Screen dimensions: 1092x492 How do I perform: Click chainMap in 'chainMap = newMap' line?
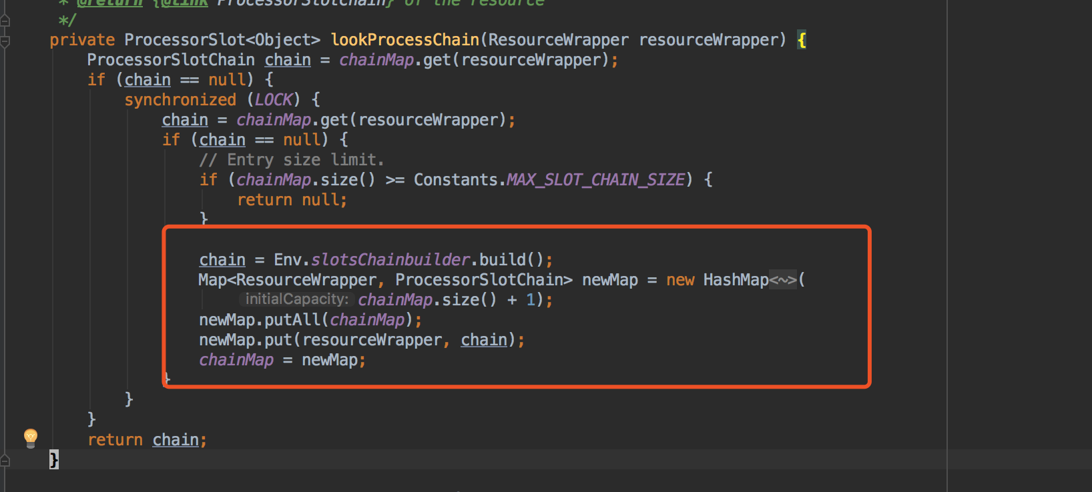[236, 360]
